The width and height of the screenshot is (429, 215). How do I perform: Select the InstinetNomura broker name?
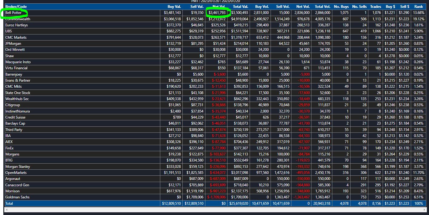(18, 111)
